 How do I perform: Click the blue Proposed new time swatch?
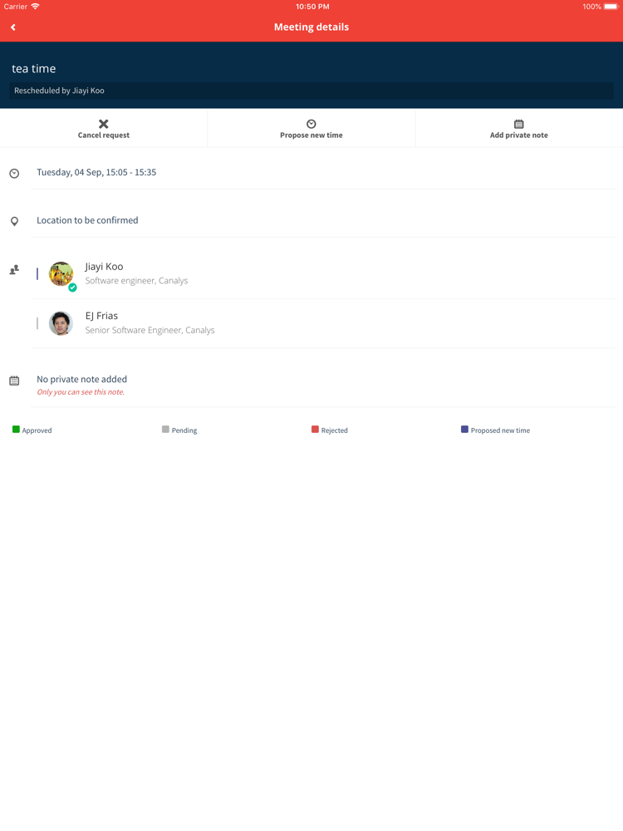pos(464,430)
